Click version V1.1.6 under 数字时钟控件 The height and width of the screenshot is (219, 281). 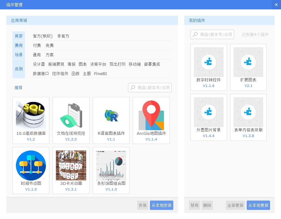(x=209, y=86)
